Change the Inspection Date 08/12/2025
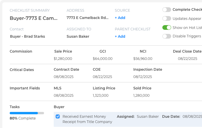Viewport: 202px width, 128px height. pos(142,77)
